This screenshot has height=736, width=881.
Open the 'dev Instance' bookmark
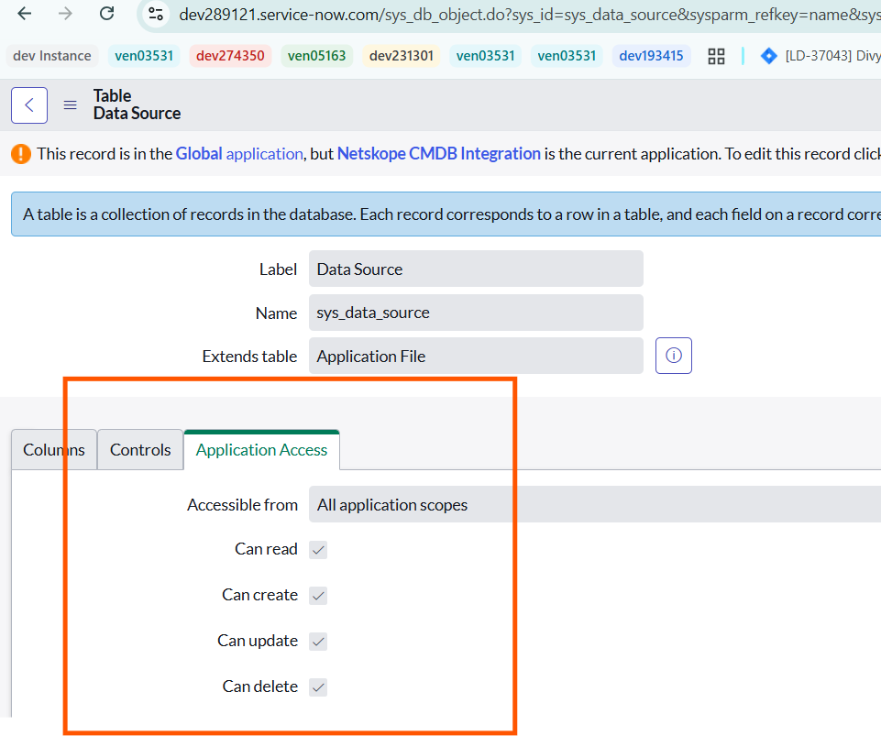[x=51, y=56]
